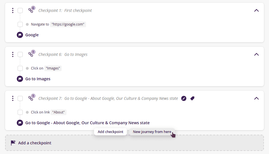Image resolution: width=269 pixels, height=154 pixels.
Task: Collapse Checkpoint 1 using its chevron
Action: coord(256,10)
